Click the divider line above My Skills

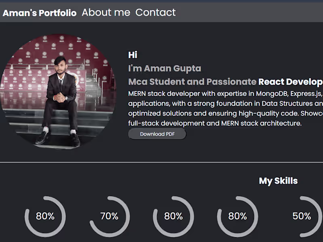(161, 160)
